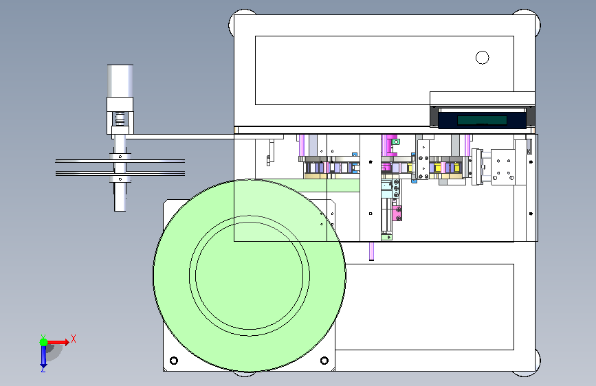Screen dimensions: 596x386
Task: Click the green Y axis dot of the triad
Action: point(44,342)
